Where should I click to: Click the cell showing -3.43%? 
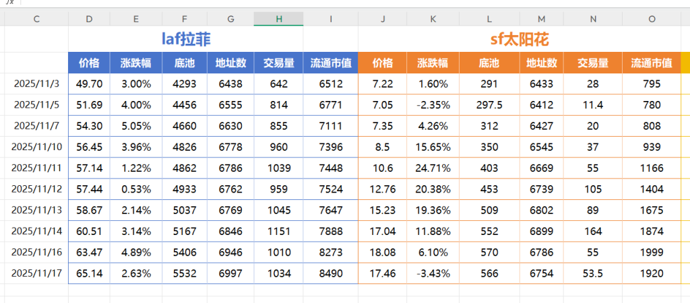(x=433, y=273)
